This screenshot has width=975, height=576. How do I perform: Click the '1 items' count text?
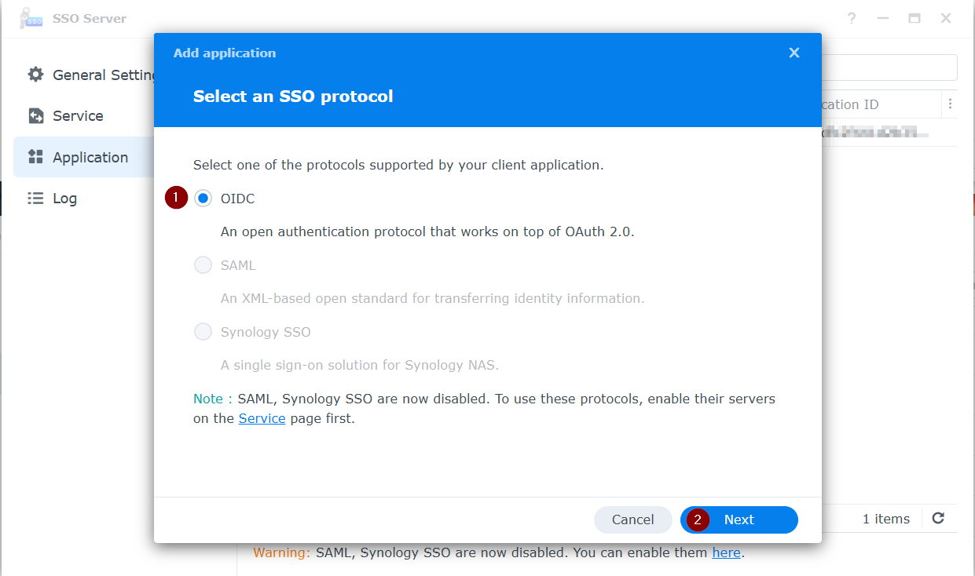point(885,519)
